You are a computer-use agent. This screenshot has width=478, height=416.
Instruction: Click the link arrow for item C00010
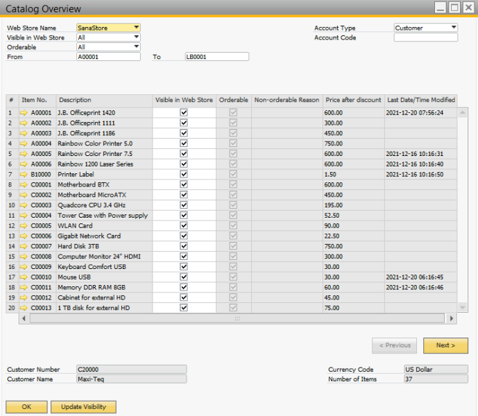(24, 277)
